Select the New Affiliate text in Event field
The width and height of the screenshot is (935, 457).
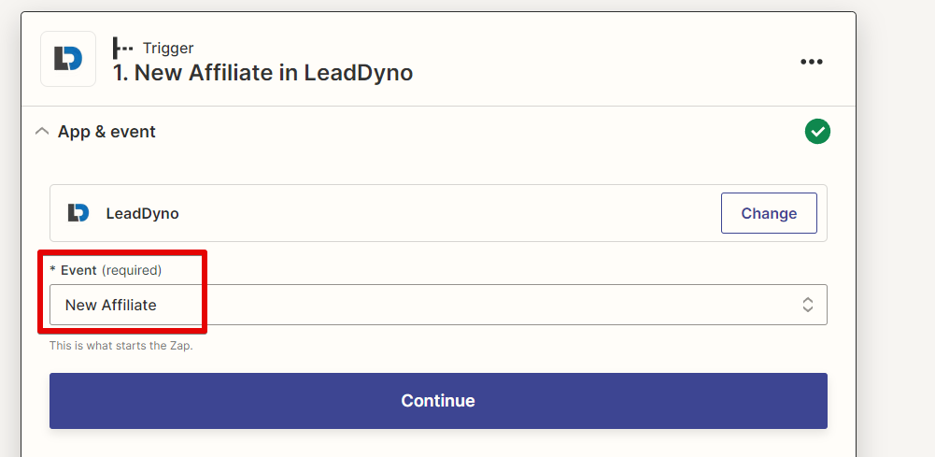click(x=111, y=305)
